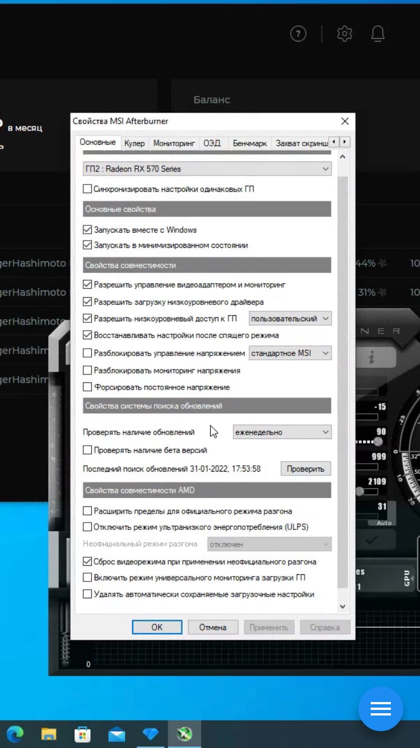Toggle Разрешить управление видеоадаптером и мониторинг
This screenshot has width=420, height=748.
point(87,285)
